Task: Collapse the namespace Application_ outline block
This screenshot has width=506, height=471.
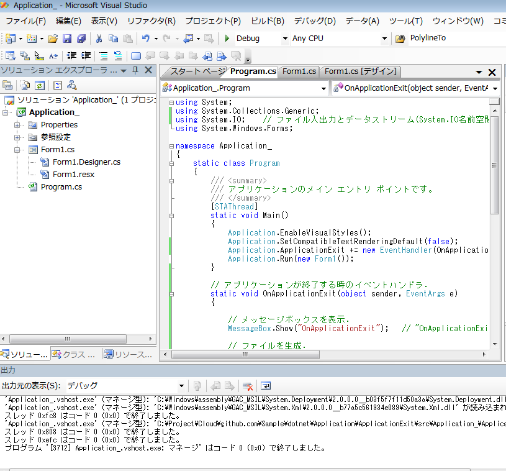Action: [172, 146]
